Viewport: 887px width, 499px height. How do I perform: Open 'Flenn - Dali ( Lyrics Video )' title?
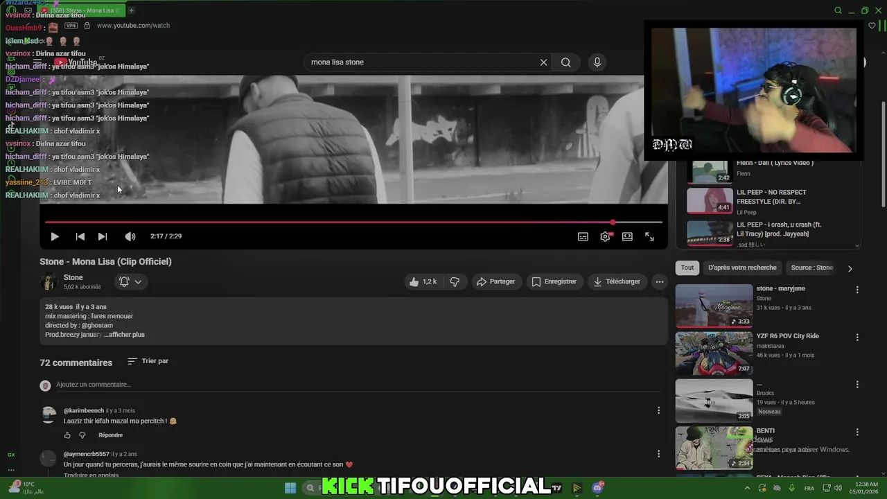775,163
